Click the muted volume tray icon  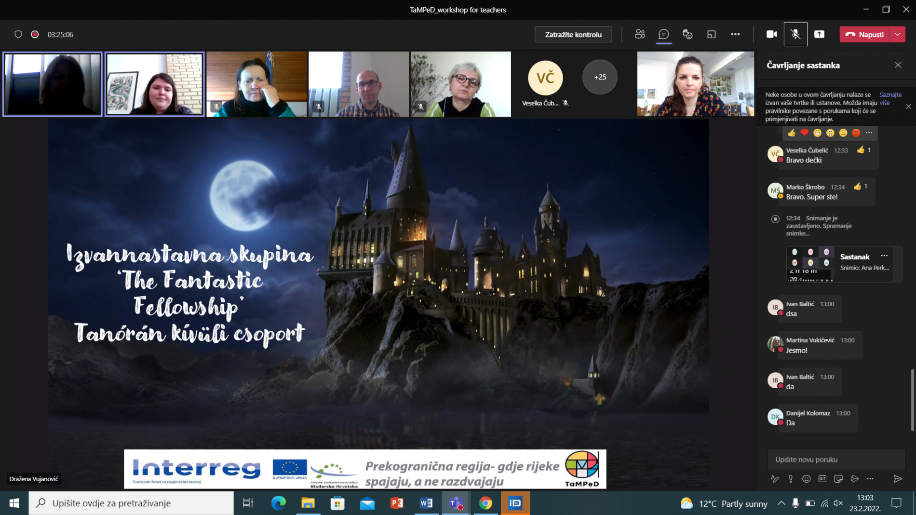point(838,503)
